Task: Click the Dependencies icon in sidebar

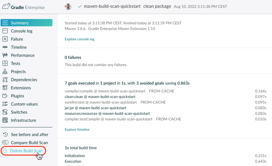Action: pos(5,80)
